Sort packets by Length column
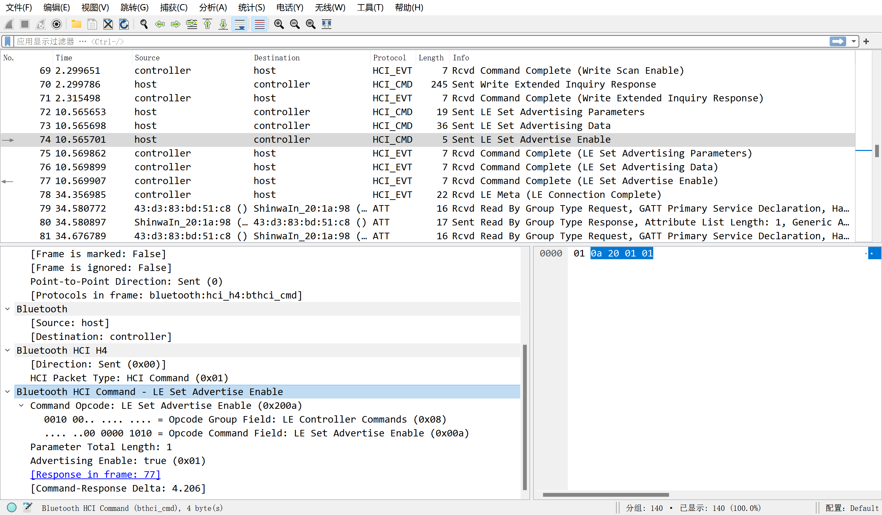Image resolution: width=882 pixels, height=515 pixels. 433,58
